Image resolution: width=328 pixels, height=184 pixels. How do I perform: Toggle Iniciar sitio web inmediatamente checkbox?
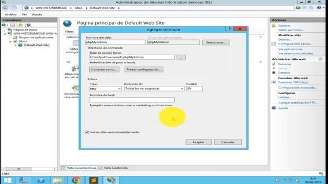(x=87, y=132)
